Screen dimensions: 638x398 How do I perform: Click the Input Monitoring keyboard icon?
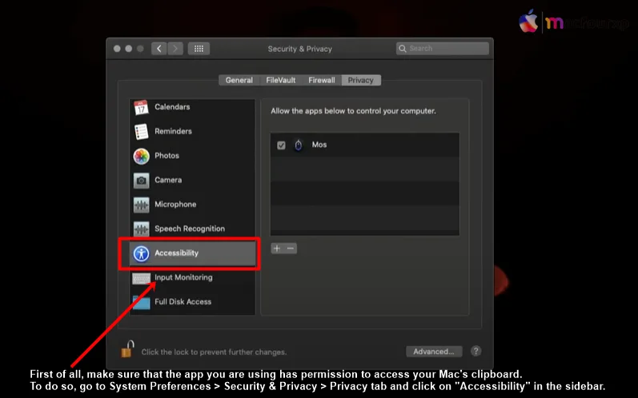click(141, 278)
